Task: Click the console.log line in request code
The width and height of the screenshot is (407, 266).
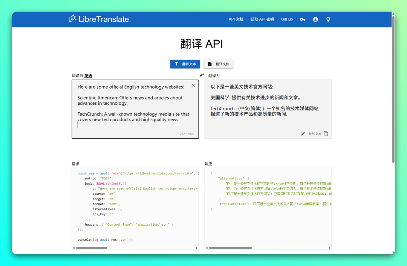Action: 106,240
